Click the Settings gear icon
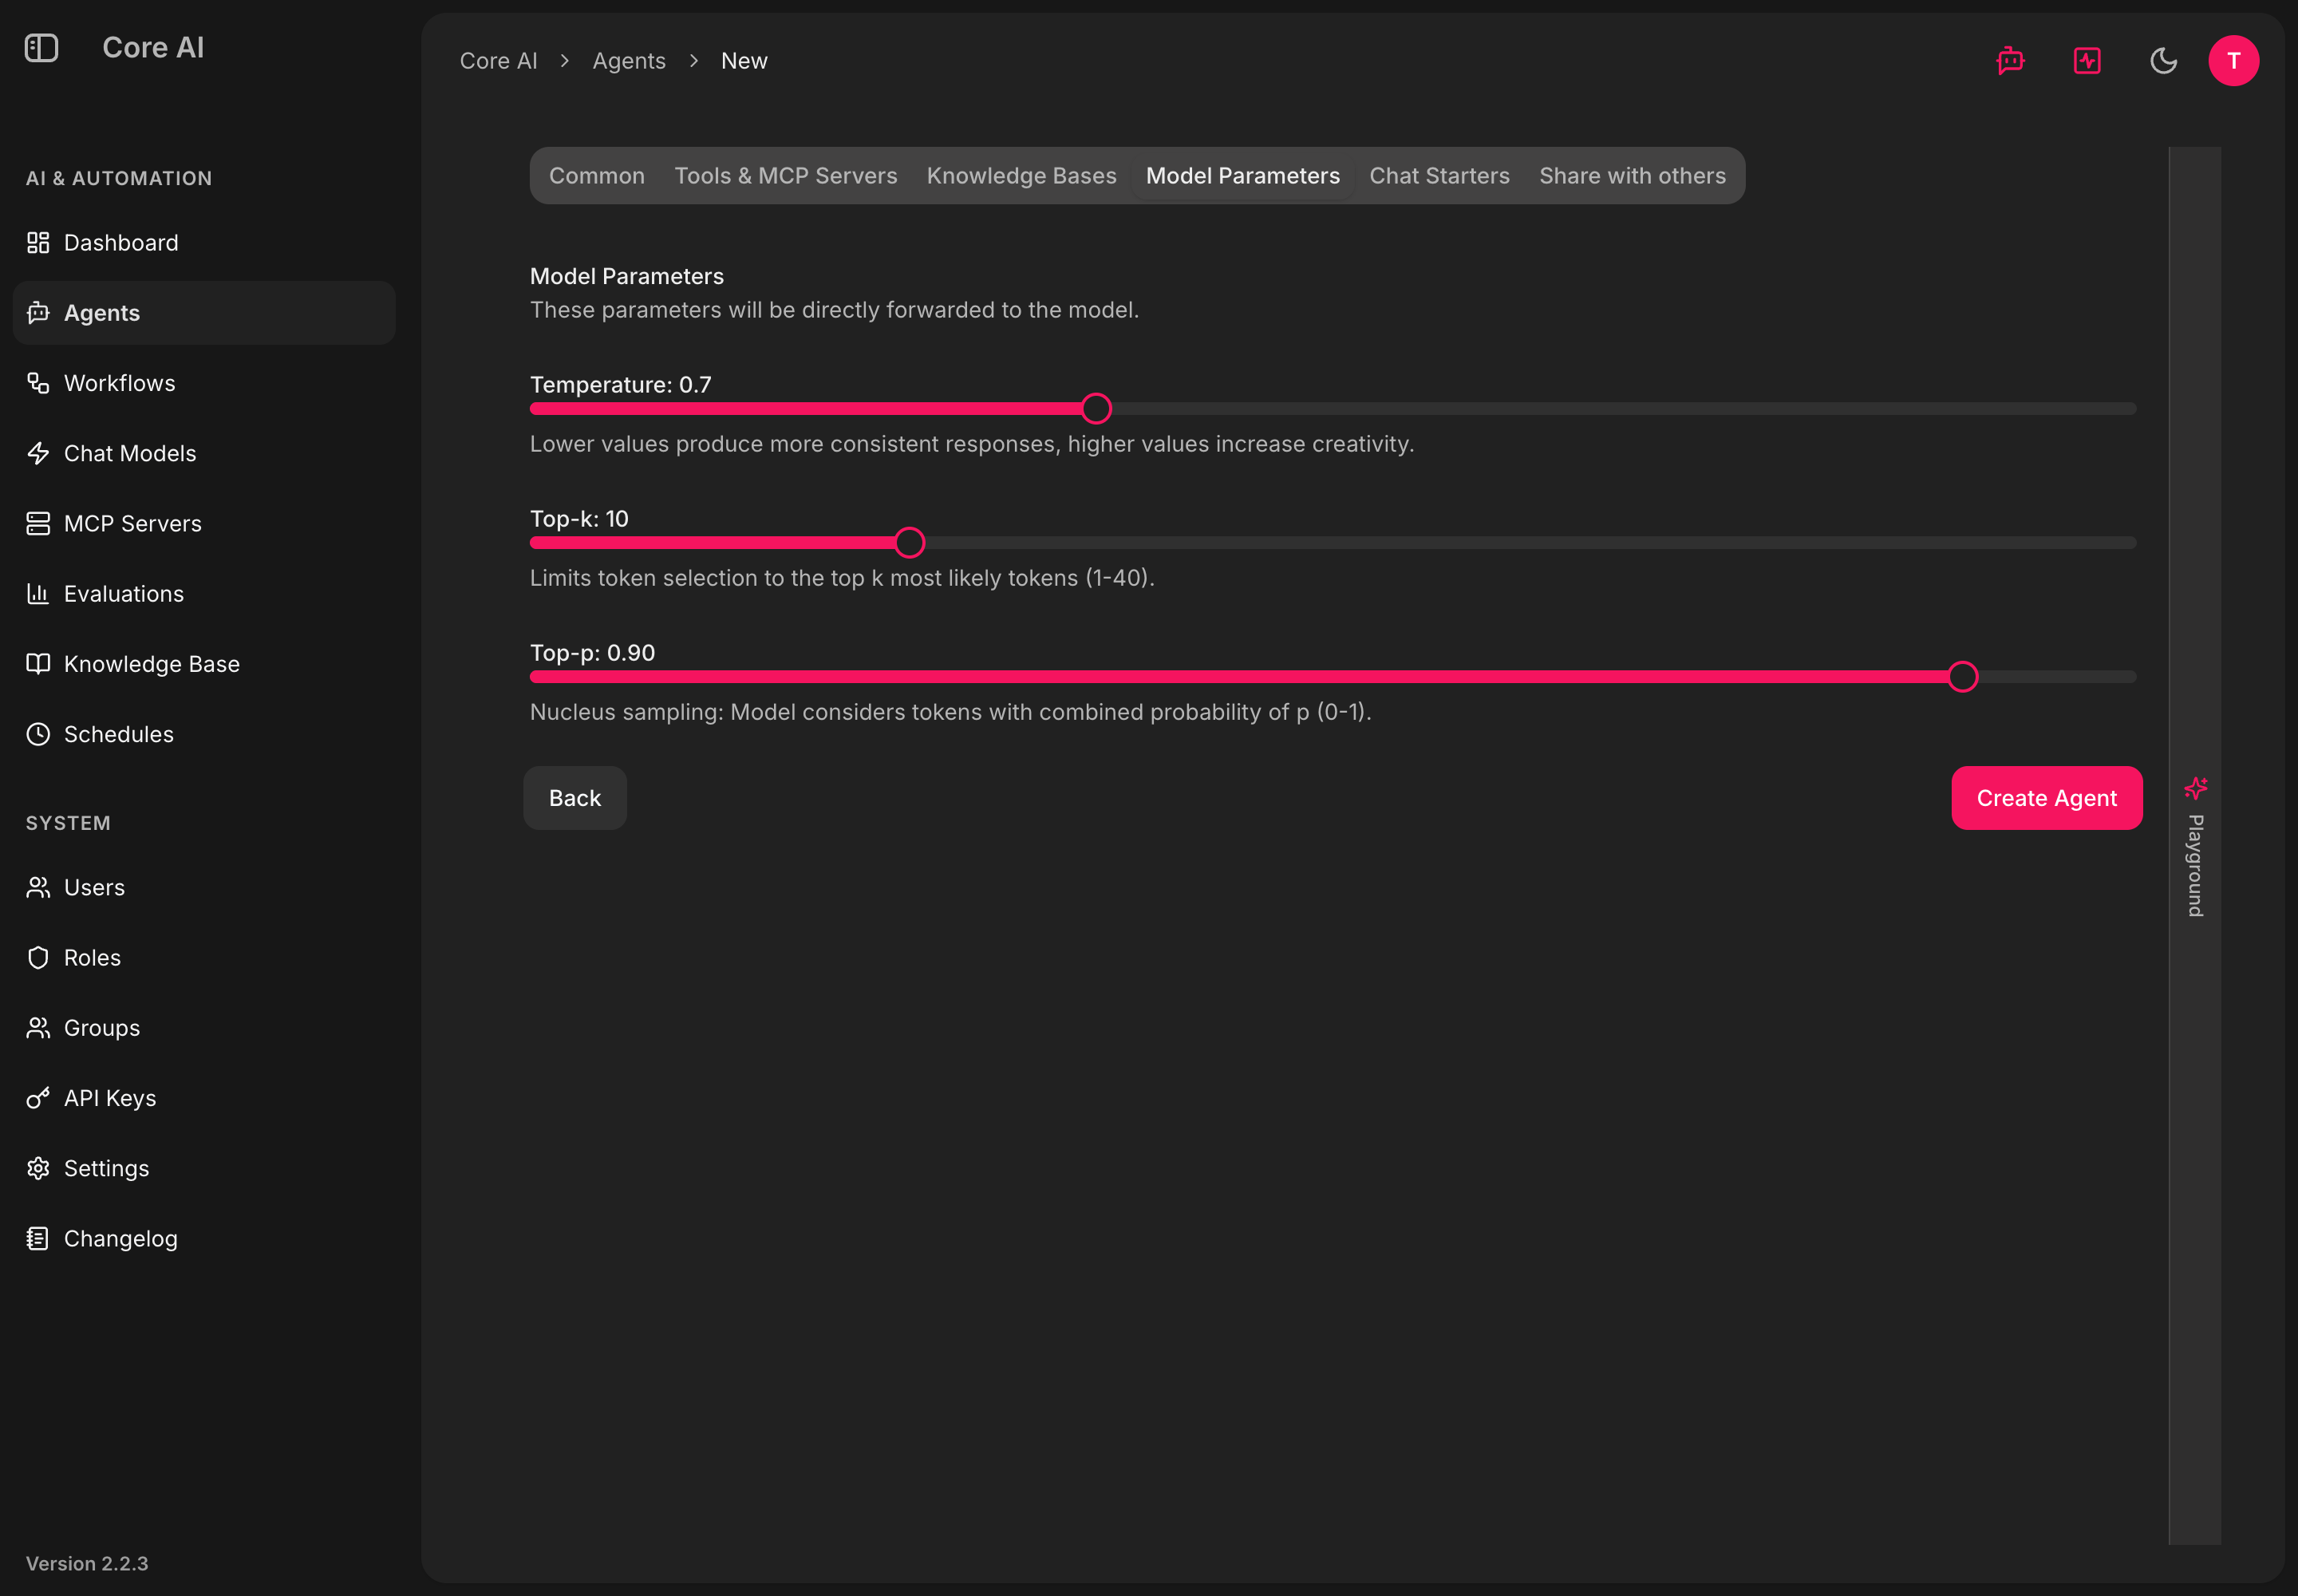The width and height of the screenshot is (2298, 1596). tap(38, 1168)
